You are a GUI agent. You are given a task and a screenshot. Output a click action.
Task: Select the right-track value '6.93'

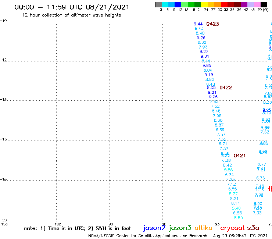(258, 204)
